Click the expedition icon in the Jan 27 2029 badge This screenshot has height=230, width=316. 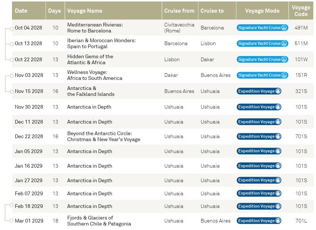click(x=278, y=180)
